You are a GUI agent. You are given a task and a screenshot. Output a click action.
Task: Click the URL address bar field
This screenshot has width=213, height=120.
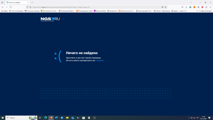click(93, 7)
